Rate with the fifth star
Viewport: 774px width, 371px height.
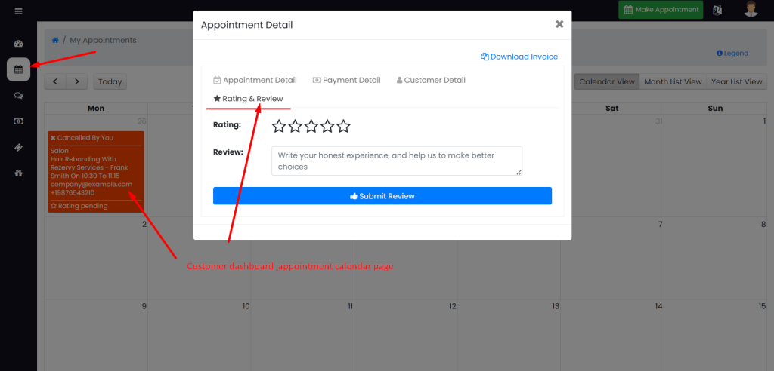click(344, 127)
